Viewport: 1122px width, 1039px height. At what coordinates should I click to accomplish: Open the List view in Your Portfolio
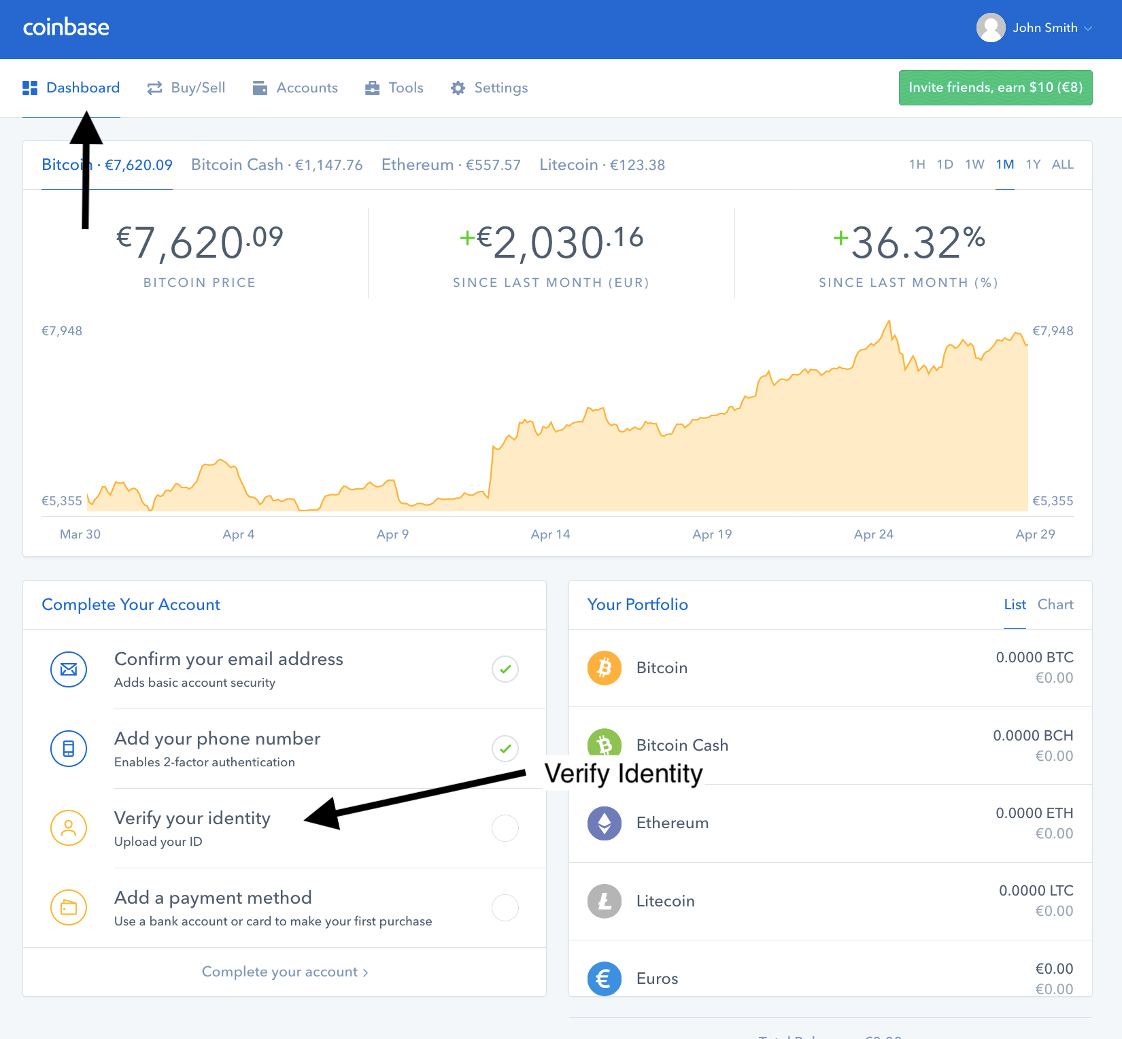coord(1015,604)
